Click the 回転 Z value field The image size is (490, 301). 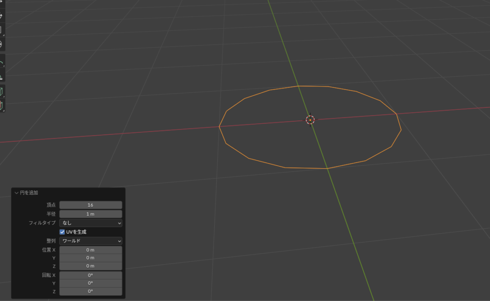point(90,291)
